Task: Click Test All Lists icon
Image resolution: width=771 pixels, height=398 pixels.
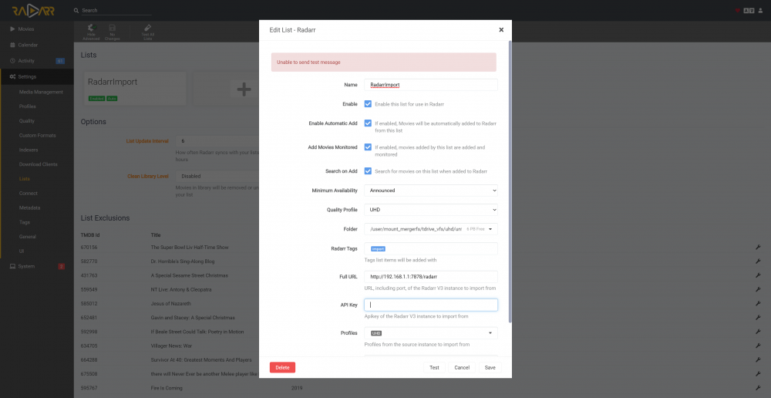Action: coord(147,28)
